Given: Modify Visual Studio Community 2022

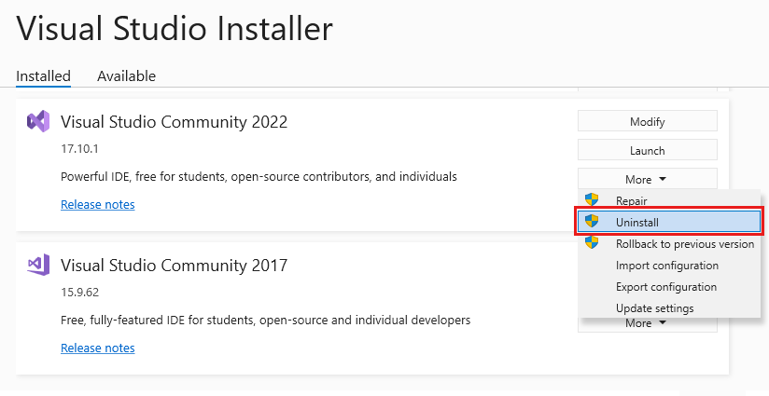Looking at the screenshot, I should coord(647,121).
